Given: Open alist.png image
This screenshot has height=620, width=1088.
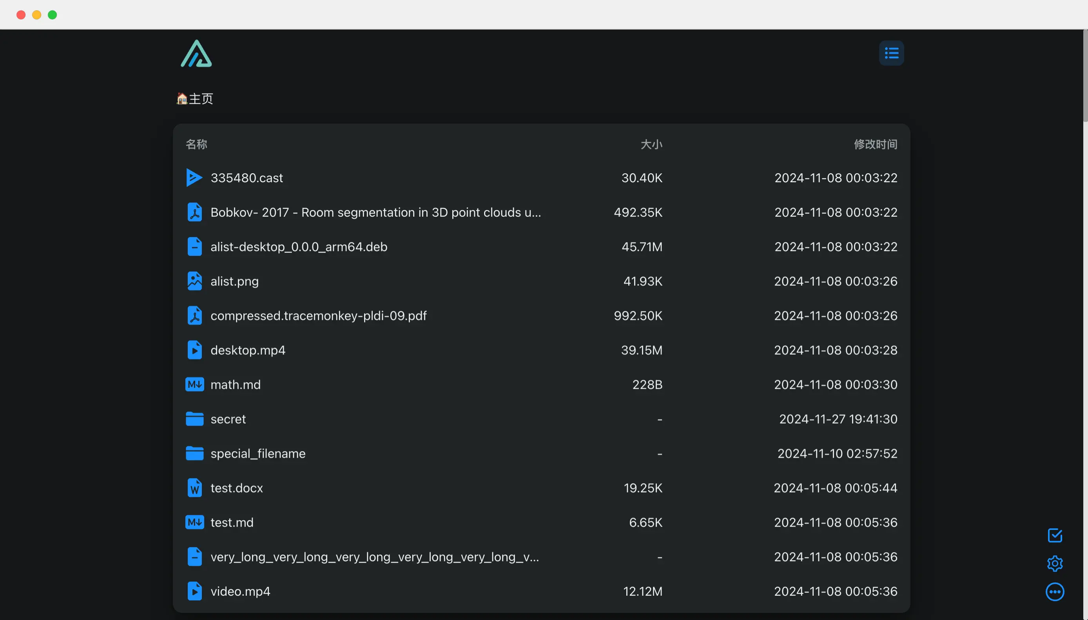Looking at the screenshot, I should click(x=235, y=281).
